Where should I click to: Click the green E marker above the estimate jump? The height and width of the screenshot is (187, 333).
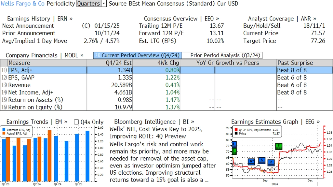279,146
